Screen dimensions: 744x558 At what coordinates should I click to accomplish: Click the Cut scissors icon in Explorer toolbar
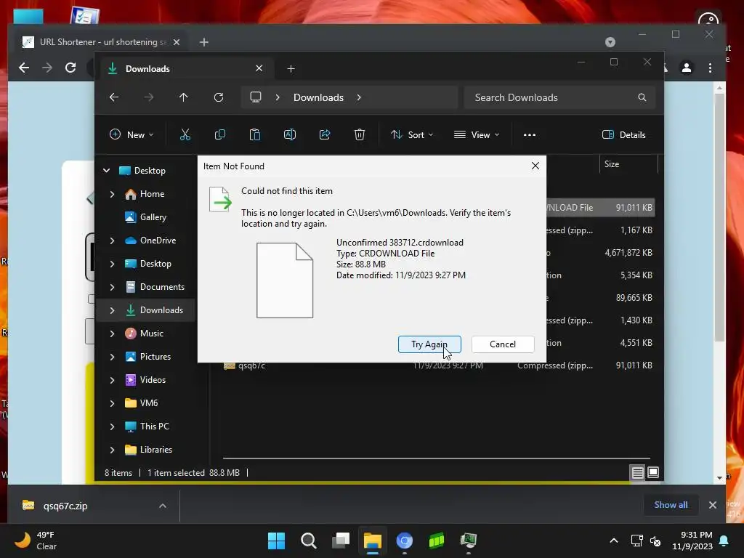tap(185, 134)
